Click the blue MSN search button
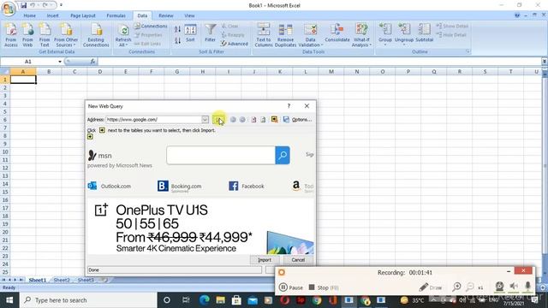The image size is (548, 308). tap(283, 155)
